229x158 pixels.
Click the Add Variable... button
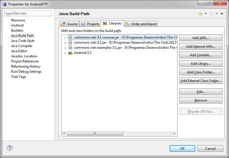[x=201, y=55]
